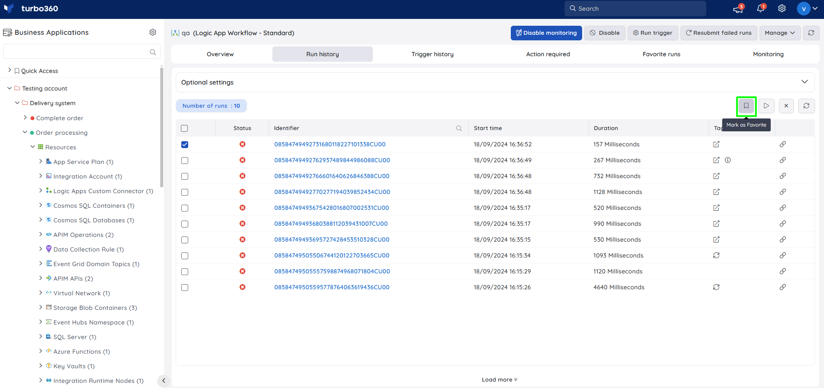This screenshot has width=824, height=388.
Task: Open the user avatar menu
Action: click(x=807, y=9)
